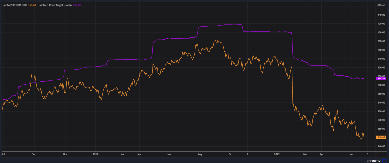Click the purple 294.88 price tag on axis
Screen dimensions: 389x163
point(381,79)
